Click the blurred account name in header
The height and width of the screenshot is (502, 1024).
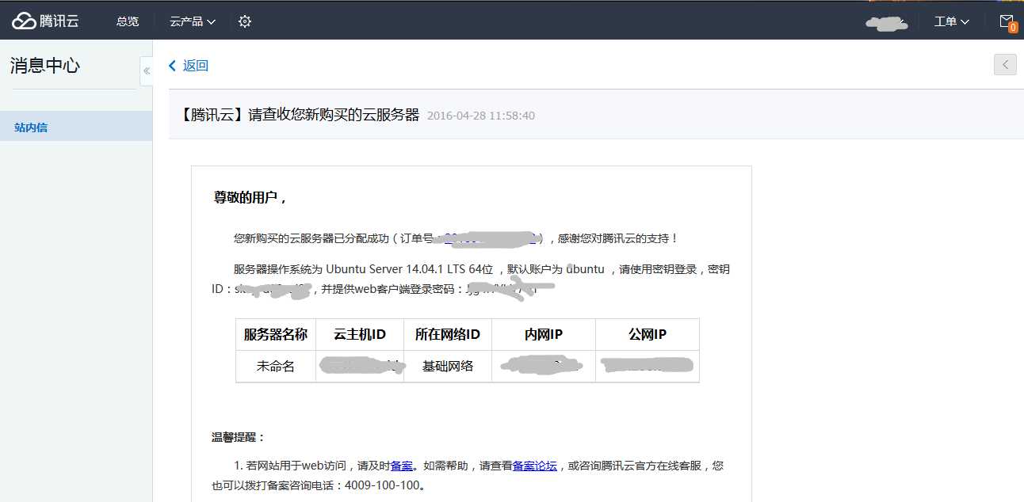tap(886, 23)
